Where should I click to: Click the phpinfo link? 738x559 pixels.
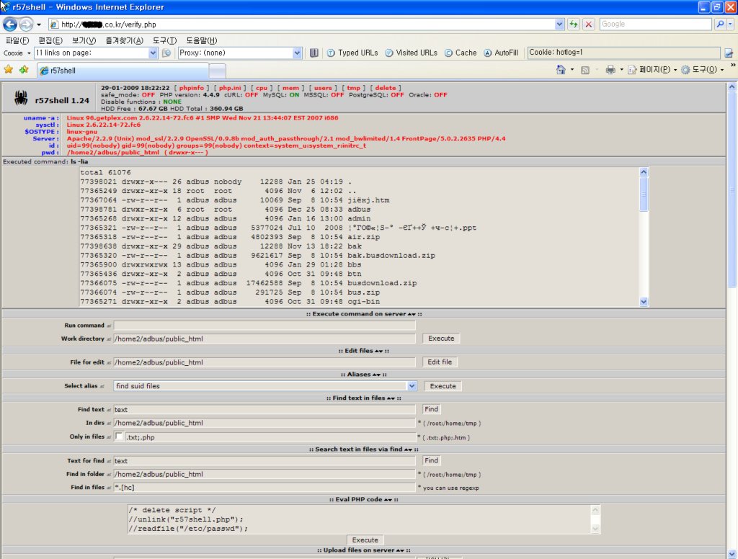[192, 88]
